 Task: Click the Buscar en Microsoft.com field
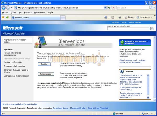tap(128, 29)
